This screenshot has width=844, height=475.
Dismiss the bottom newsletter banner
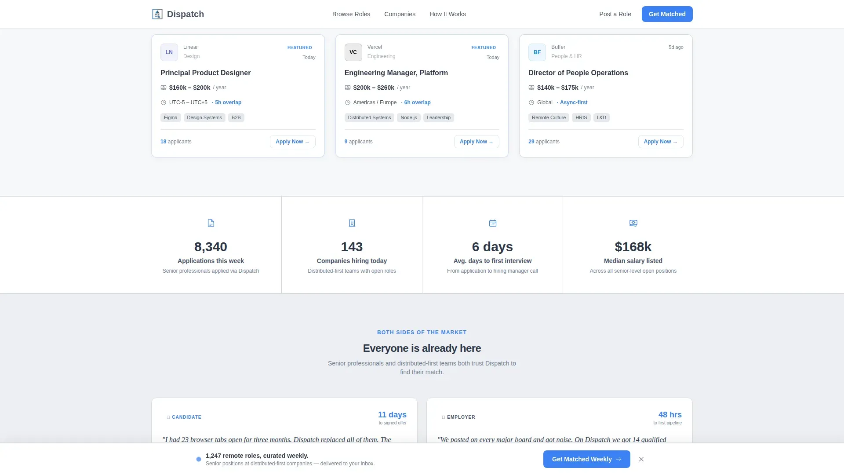pos(641,459)
